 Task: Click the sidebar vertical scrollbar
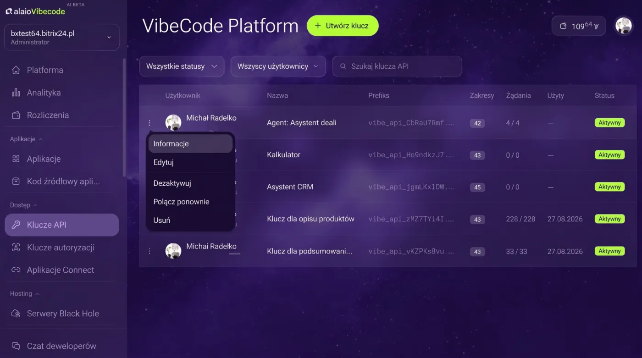click(124, 117)
